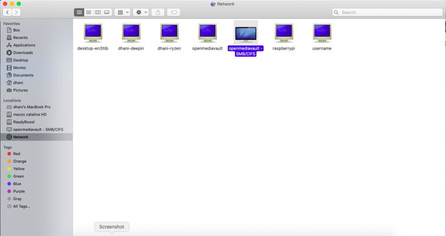Zoom the Finder window with green button
The height and width of the screenshot is (236, 446).
[19, 3]
